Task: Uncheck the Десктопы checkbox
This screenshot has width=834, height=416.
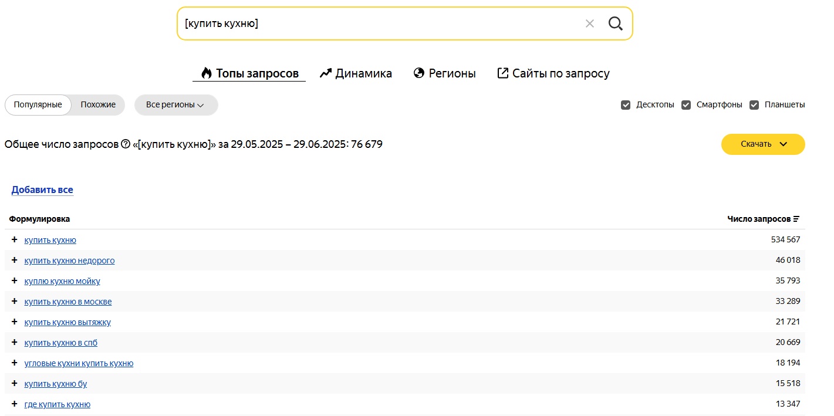Action: 626,105
